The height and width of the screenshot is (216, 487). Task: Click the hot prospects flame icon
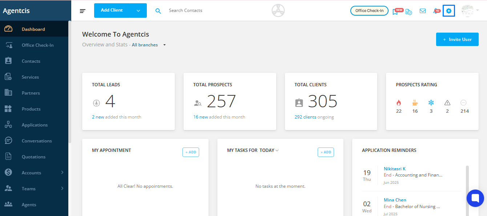(399, 103)
